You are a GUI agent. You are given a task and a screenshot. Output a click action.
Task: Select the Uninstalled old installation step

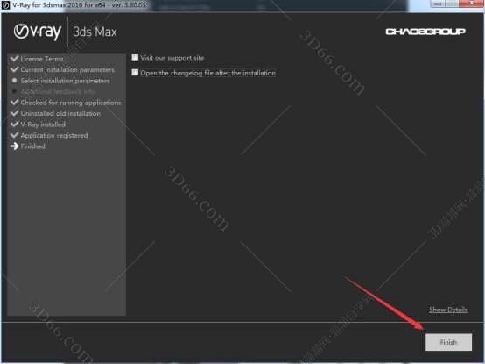point(60,114)
